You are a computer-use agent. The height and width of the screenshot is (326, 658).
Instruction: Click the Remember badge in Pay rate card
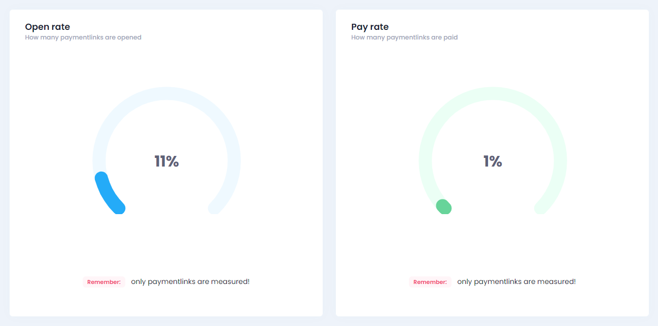pyautogui.click(x=430, y=282)
